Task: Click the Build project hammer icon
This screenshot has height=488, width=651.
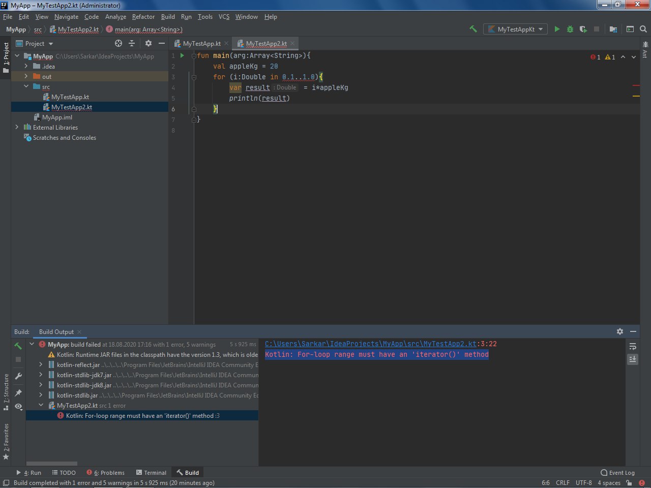Action: coord(473,29)
